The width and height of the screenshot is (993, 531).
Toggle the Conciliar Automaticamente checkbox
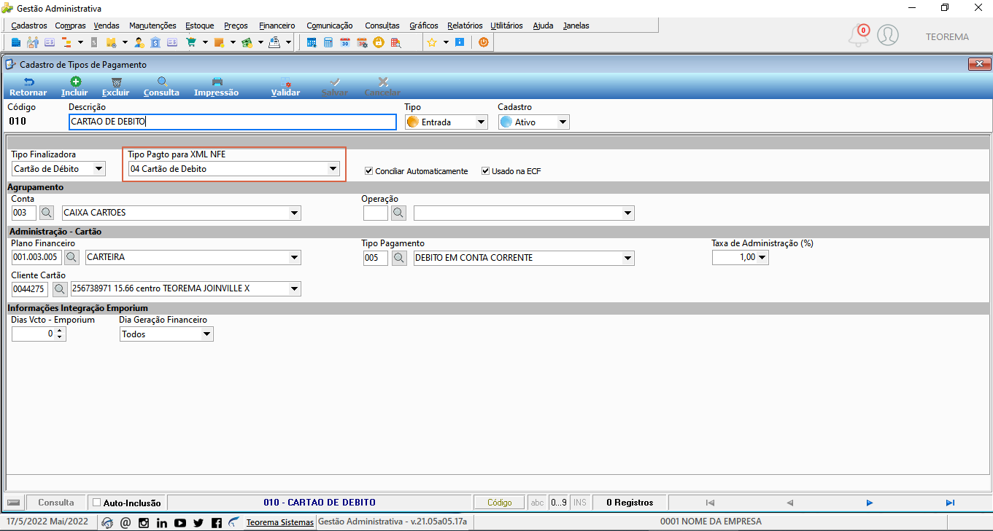(369, 171)
